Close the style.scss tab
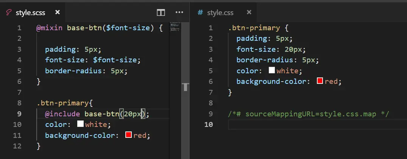The height and width of the screenshot is (159, 407). tap(58, 12)
